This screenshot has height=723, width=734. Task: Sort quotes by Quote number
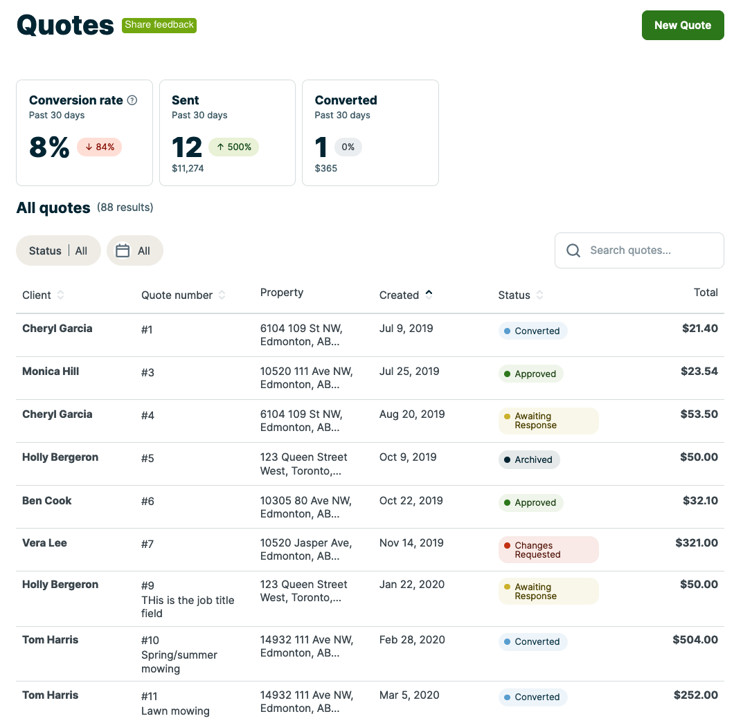tap(222, 295)
